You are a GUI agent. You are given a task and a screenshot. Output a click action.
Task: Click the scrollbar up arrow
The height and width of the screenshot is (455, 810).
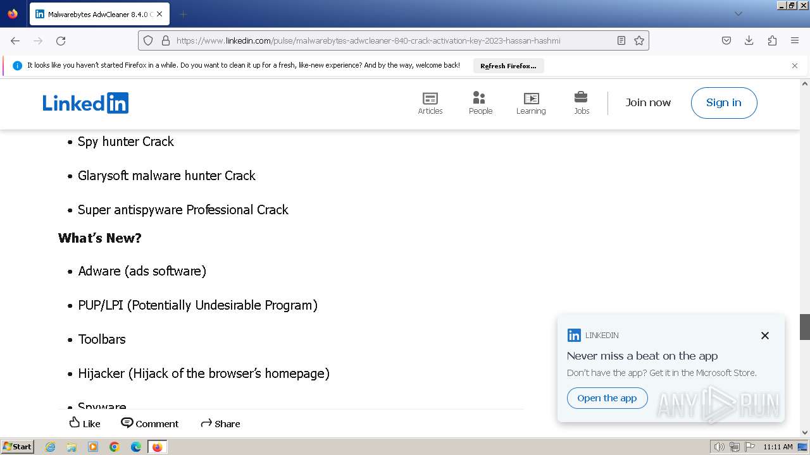point(805,83)
